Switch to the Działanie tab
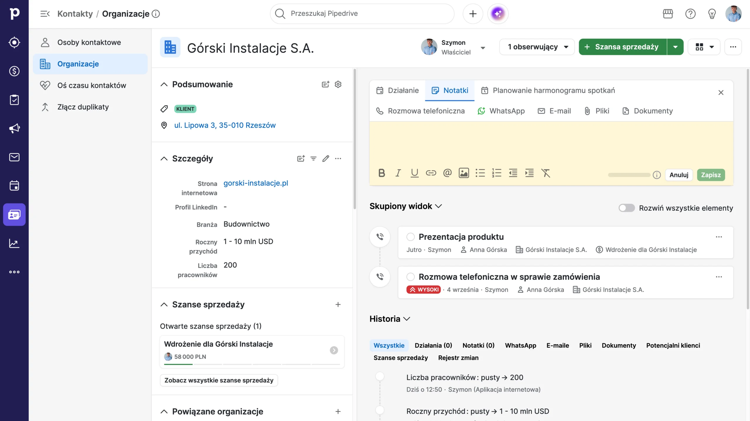Viewport: 750px width, 421px height. point(397,90)
